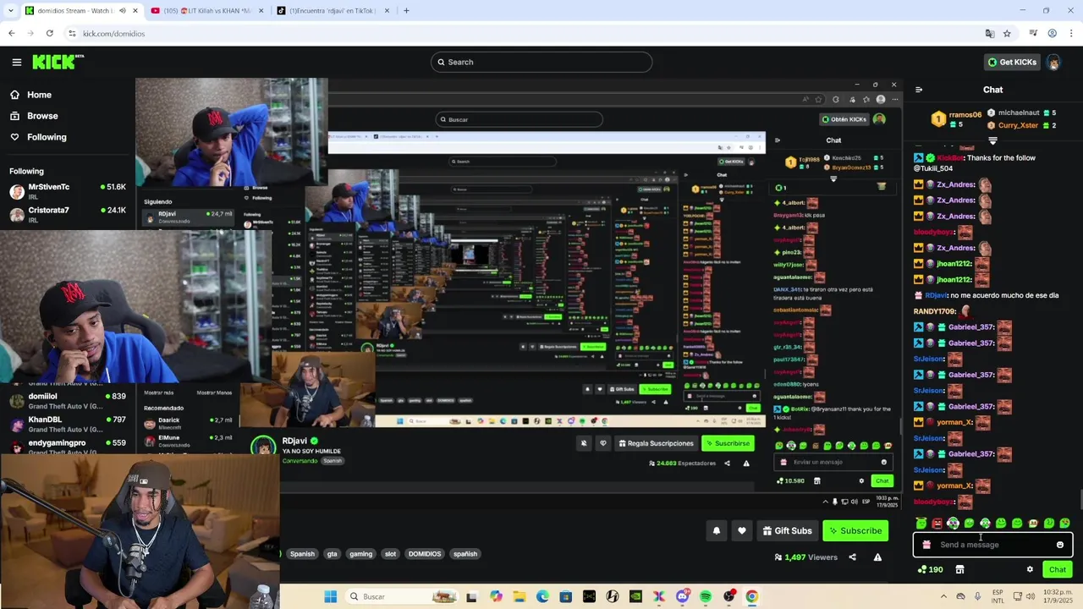Click the Google Translate icon in address bar

[989, 34]
